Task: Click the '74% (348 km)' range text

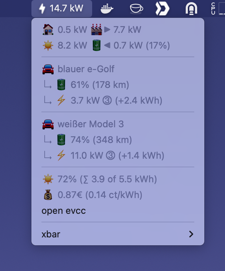Action: click(x=101, y=140)
